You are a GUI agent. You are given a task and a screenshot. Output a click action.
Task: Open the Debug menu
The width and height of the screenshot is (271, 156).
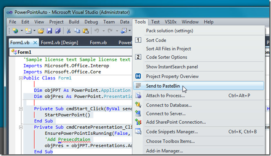[x=91, y=22]
